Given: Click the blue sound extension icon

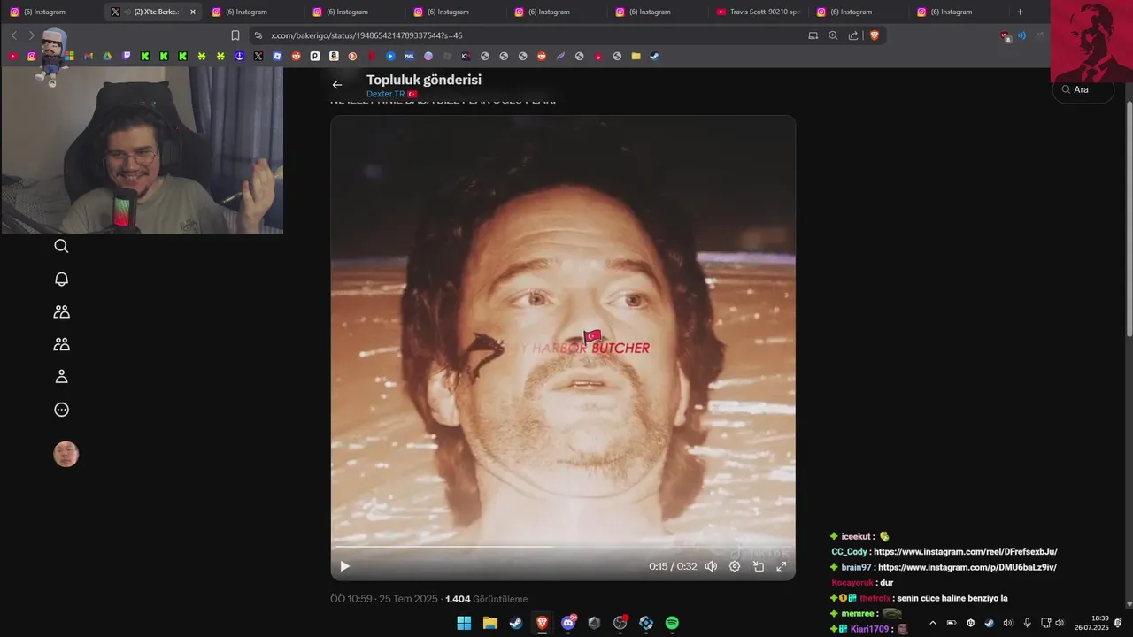Looking at the screenshot, I should 1021,35.
